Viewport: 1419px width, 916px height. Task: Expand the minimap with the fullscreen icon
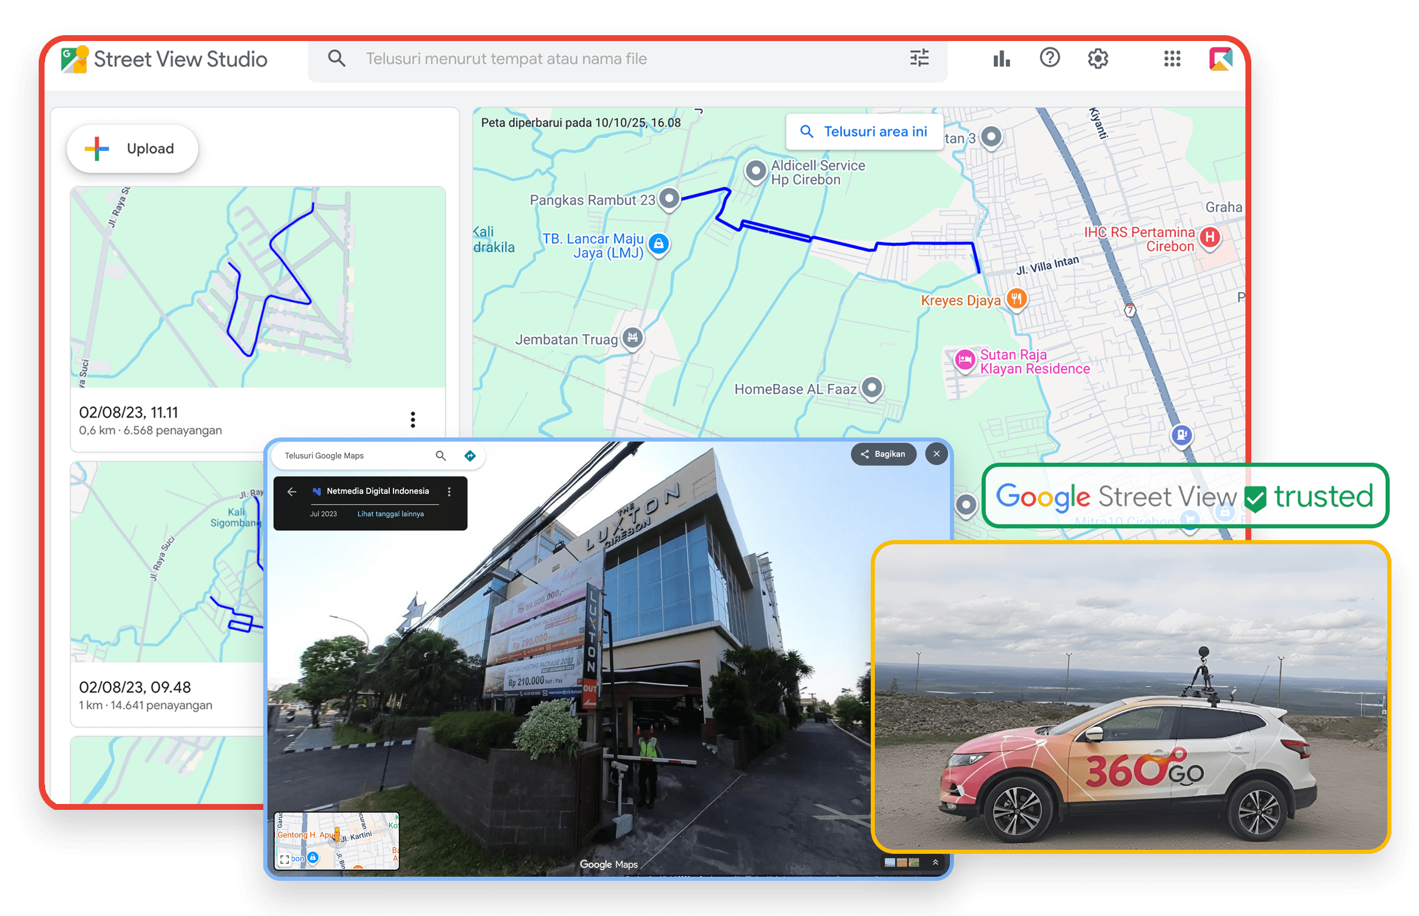point(286,859)
